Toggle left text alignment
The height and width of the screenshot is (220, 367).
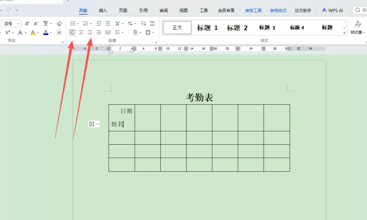pos(72,32)
